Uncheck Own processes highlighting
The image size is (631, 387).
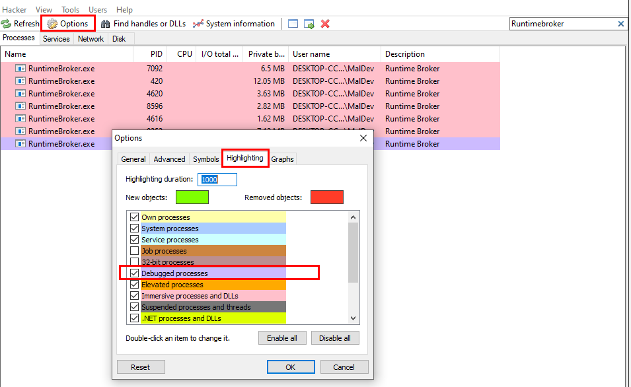tap(134, 217)
